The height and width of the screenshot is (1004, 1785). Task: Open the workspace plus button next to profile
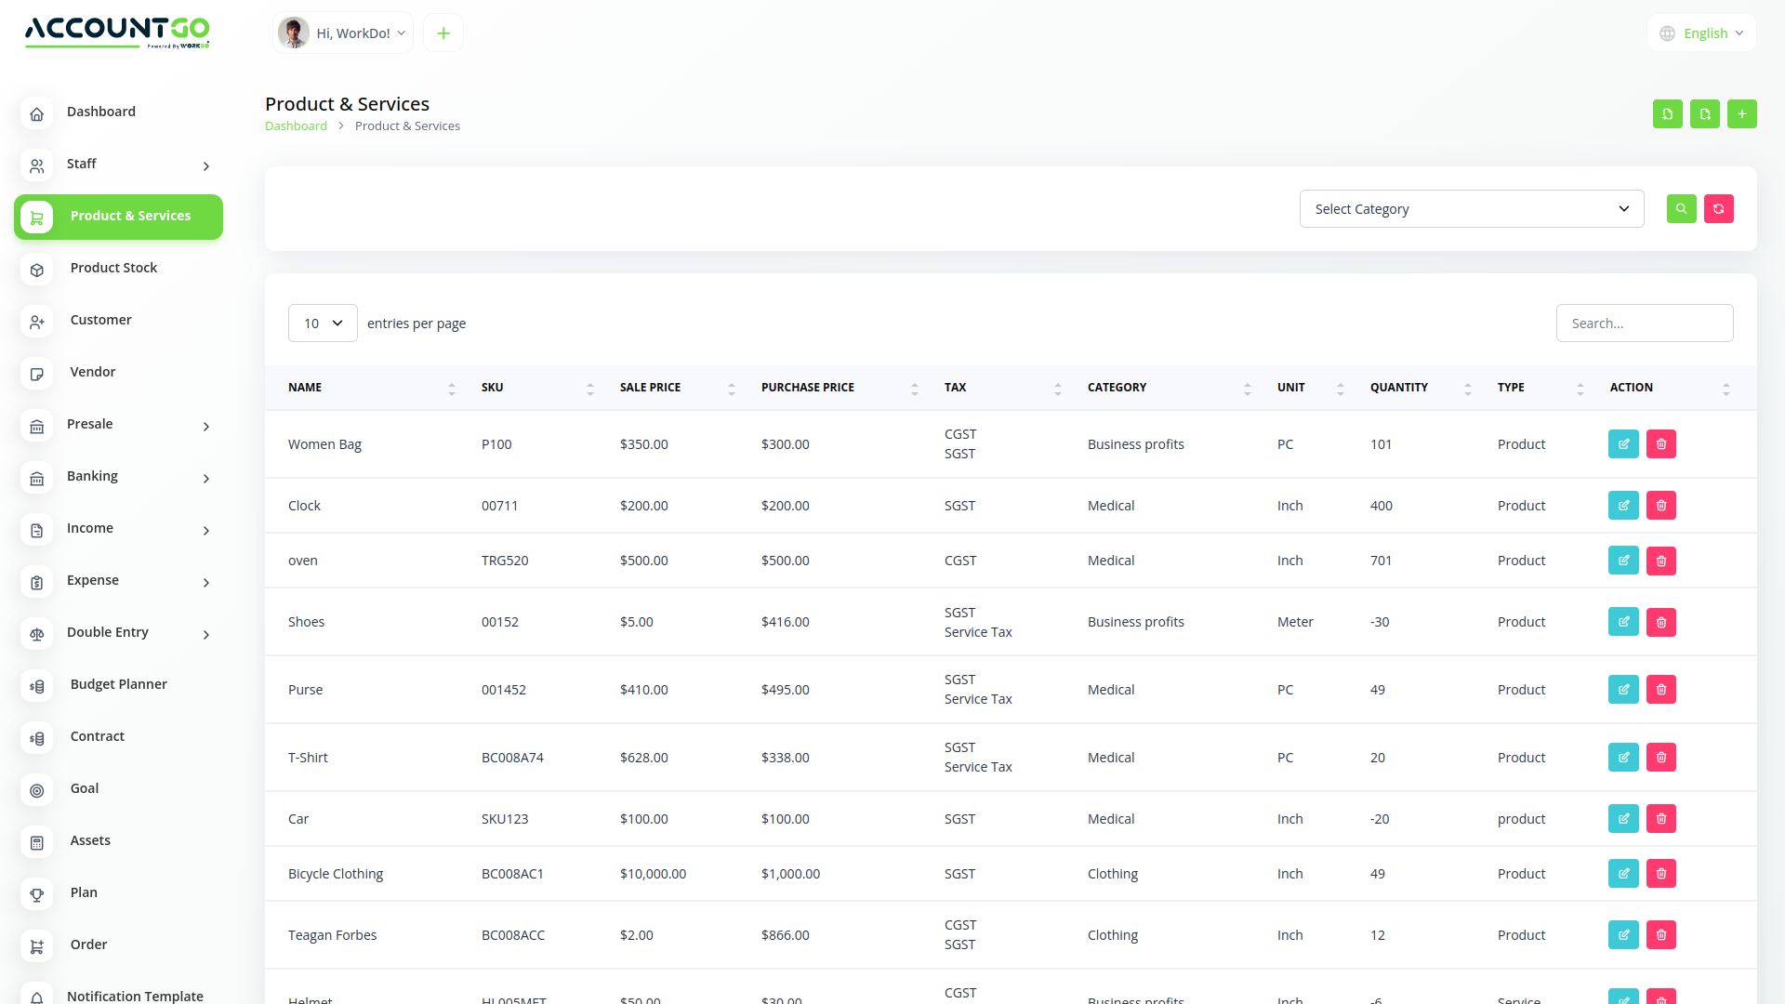click(443, 32)
